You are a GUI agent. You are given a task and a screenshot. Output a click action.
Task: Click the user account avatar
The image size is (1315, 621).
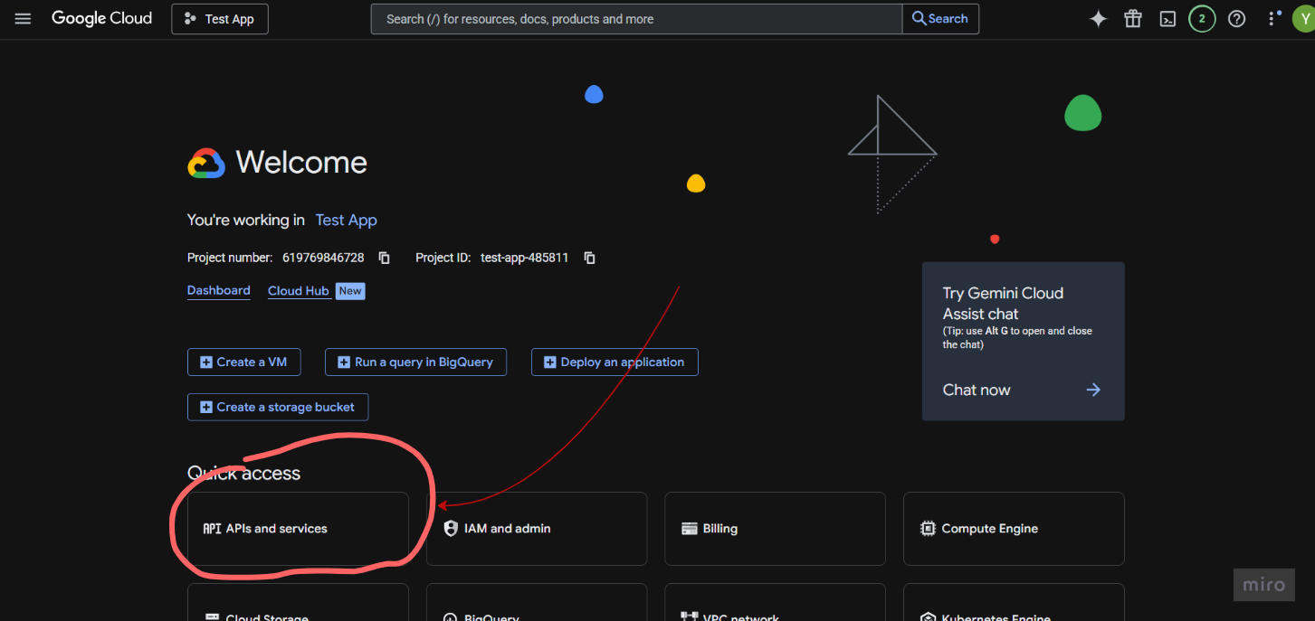point(1304,19)
